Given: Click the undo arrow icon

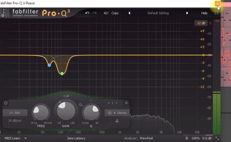Looking at the screenshot, I should click(x=87, y=13).
